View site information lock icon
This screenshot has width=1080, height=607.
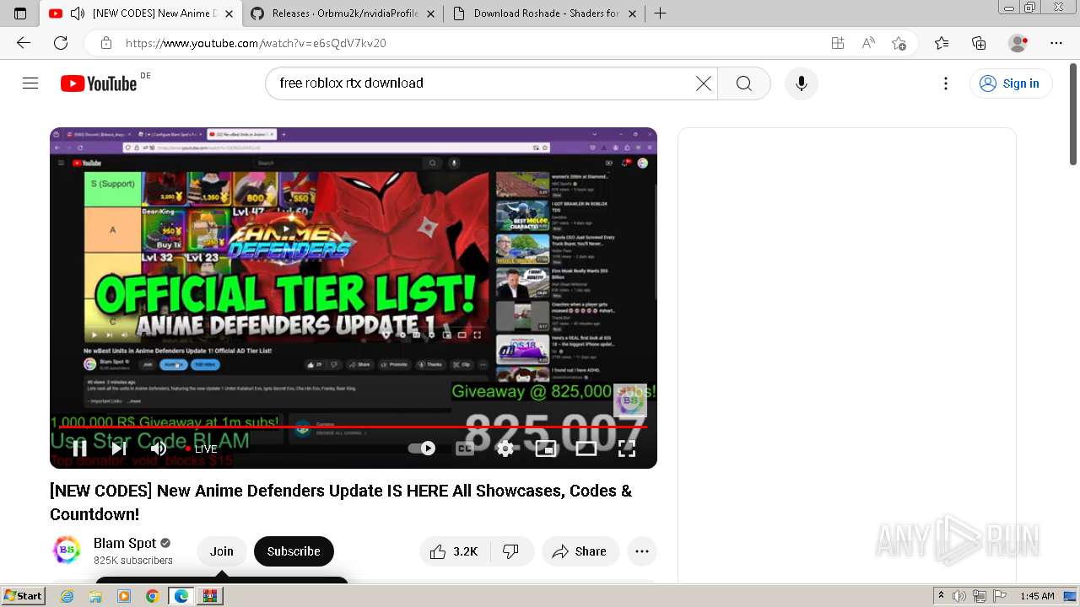coord(106,43)
